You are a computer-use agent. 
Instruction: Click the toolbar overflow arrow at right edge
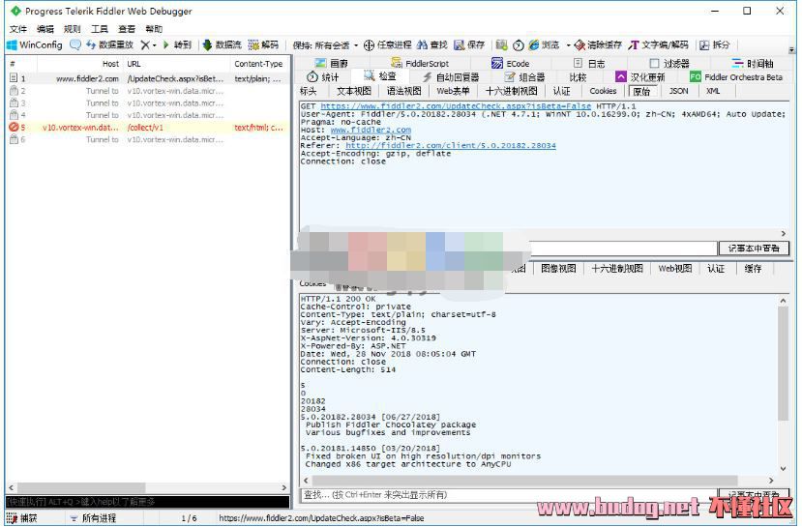(x=791, y=49)
